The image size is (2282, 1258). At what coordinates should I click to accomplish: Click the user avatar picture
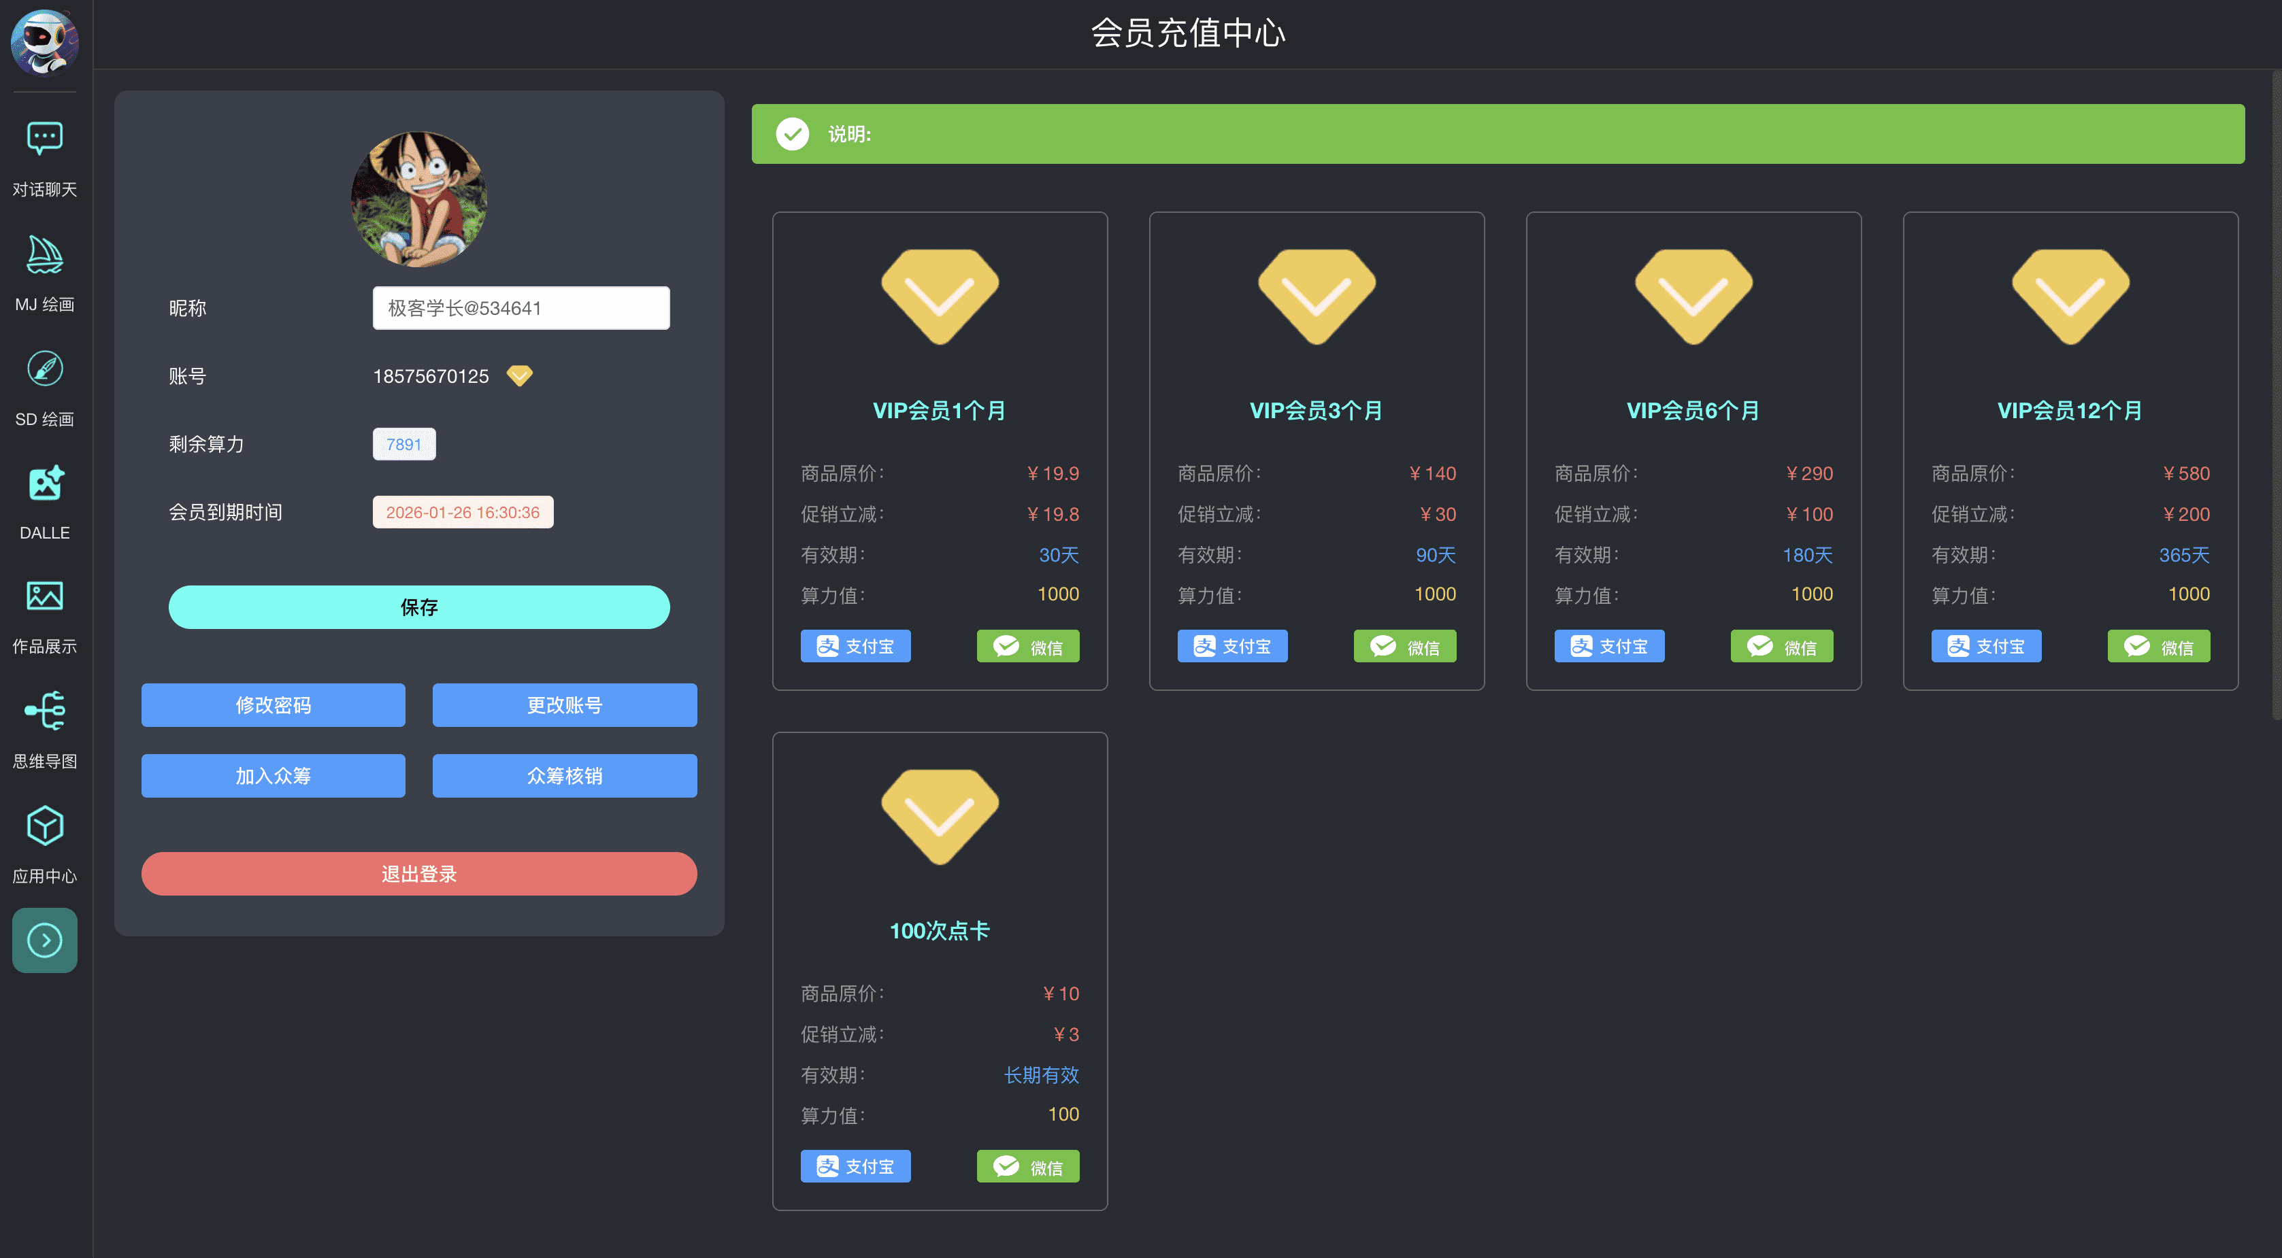tap(419, 199)
